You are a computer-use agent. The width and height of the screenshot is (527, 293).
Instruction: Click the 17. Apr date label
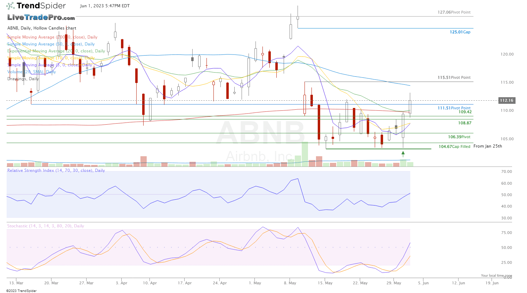pyautogui.click(x=185, y=283)
